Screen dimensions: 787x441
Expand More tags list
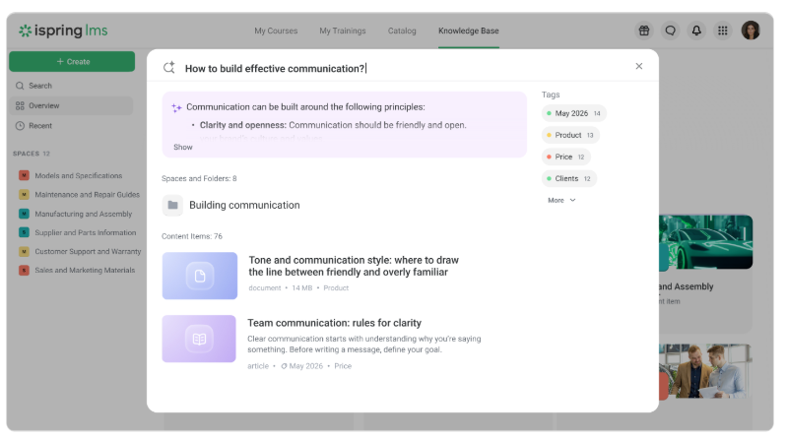(561, 200)
